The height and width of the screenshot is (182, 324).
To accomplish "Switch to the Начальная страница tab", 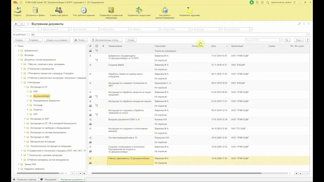I will point(25,179).
